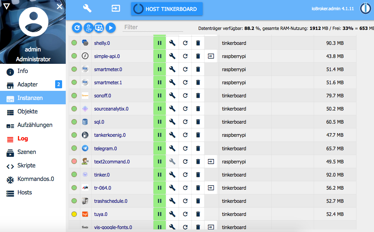Open the wrench settings icon in header

tap(87, 9)
